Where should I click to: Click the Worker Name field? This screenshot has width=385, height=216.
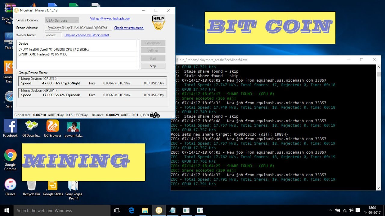point(53,35)
